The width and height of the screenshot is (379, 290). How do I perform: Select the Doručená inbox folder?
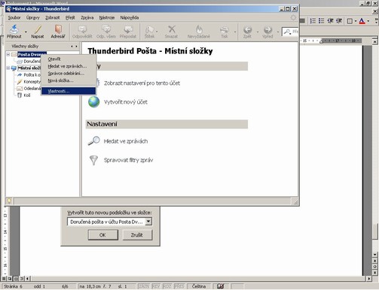(x=29, y=62)
